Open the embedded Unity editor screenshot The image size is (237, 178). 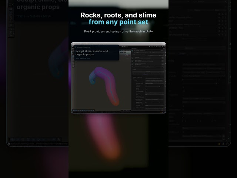[x=118, y=78]
